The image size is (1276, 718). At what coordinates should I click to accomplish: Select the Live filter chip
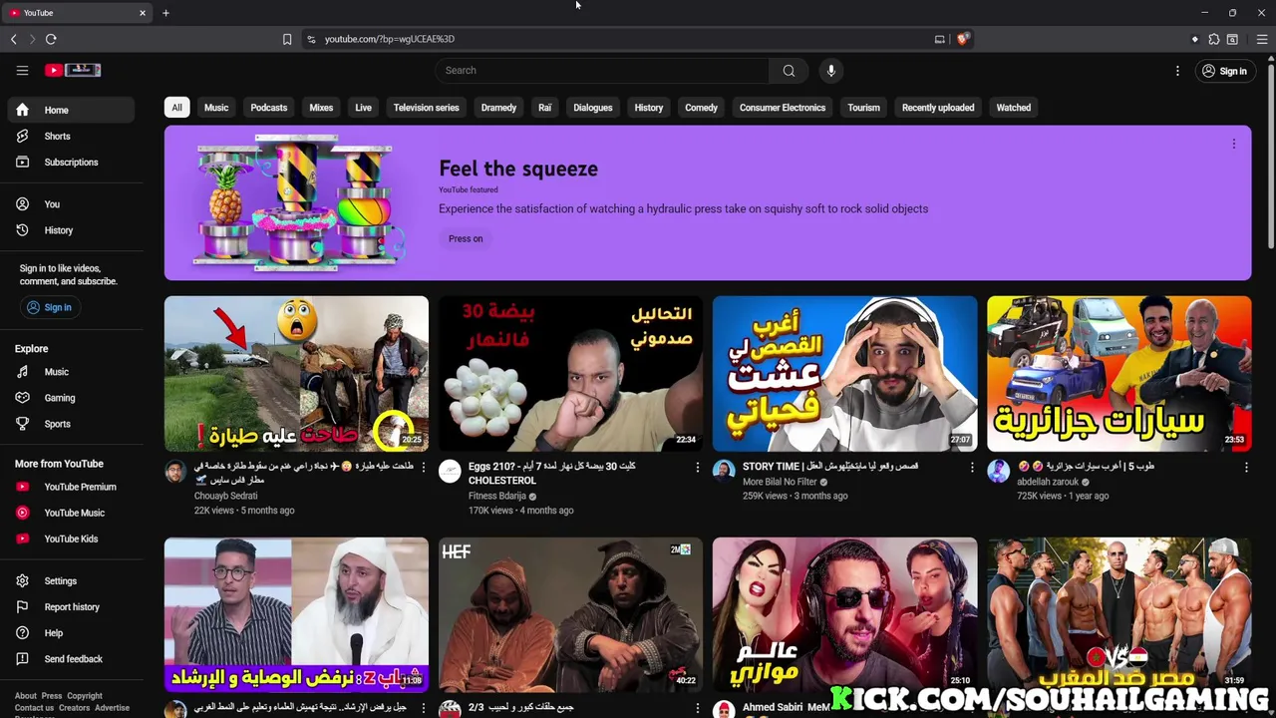(x=363, y=108)
